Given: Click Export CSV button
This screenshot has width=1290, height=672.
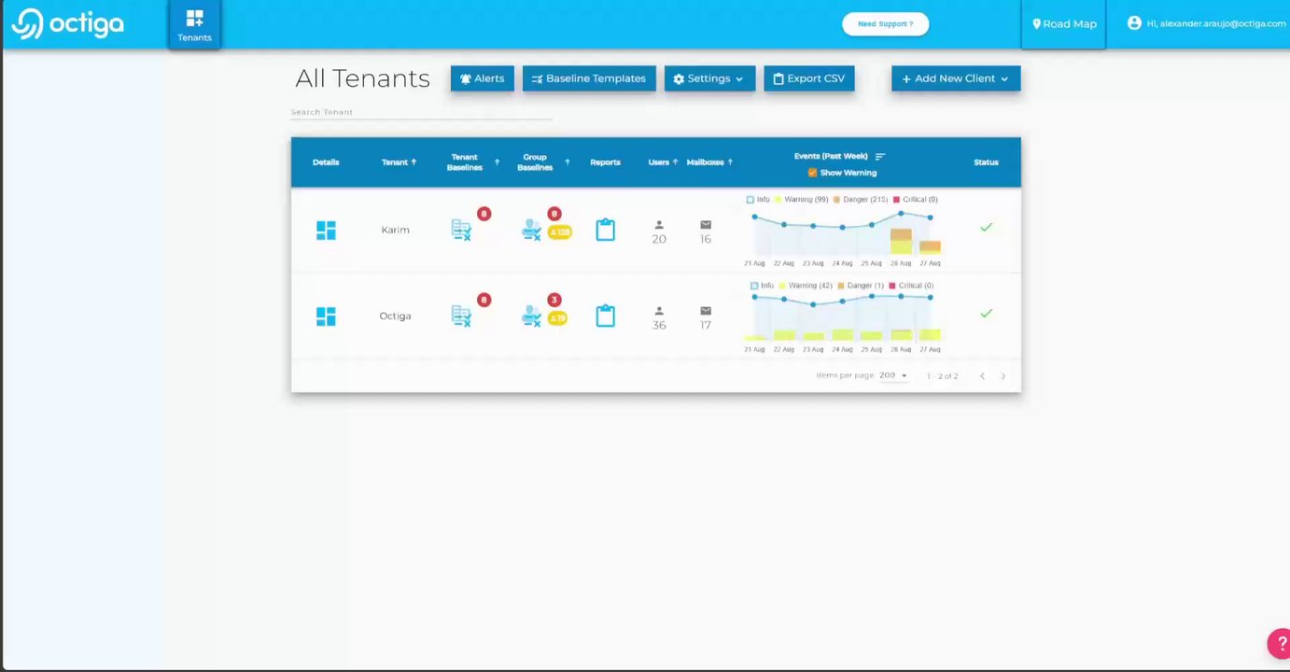Looking at the screenshot, I should click(809, 78).
